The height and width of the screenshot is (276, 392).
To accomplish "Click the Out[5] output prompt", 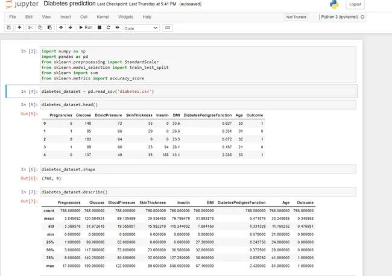I will click(x=30, y=114).
